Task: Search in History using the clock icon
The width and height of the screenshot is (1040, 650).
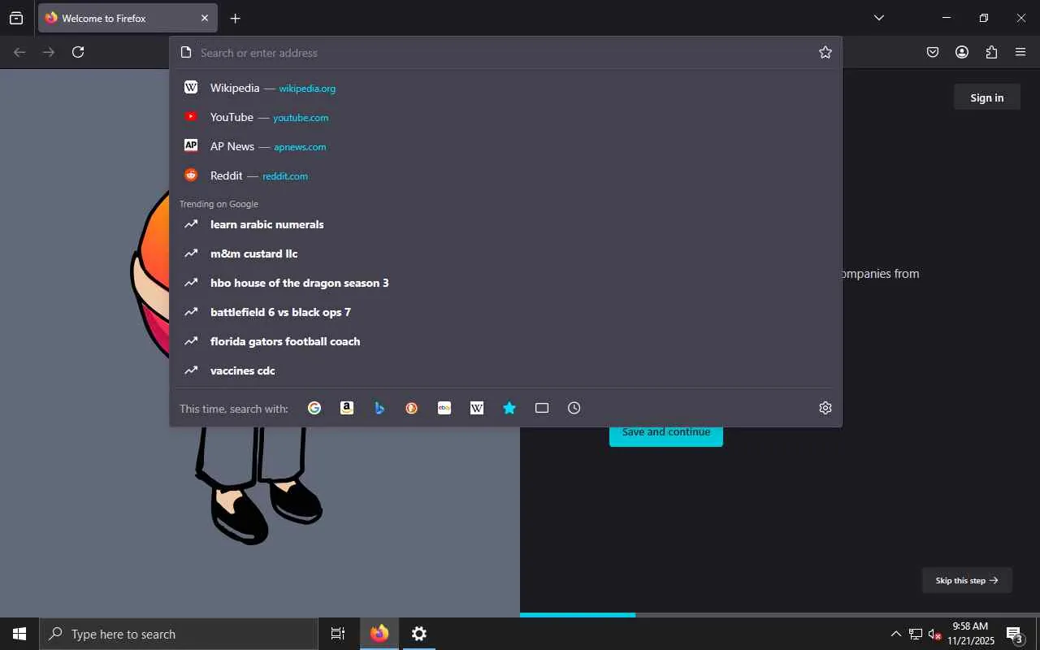Action: pyautogui.click(x=574, y=408)
